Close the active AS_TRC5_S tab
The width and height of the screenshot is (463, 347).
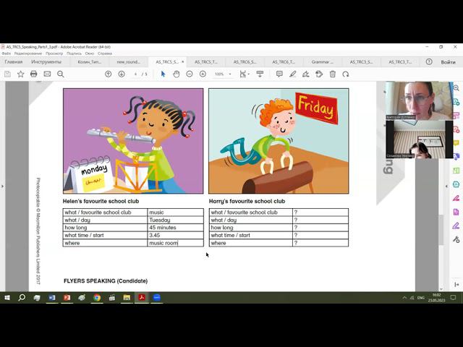[183, 62]
